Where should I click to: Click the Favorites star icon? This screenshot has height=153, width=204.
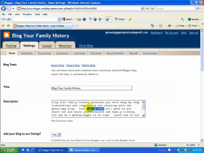point(3,26)
